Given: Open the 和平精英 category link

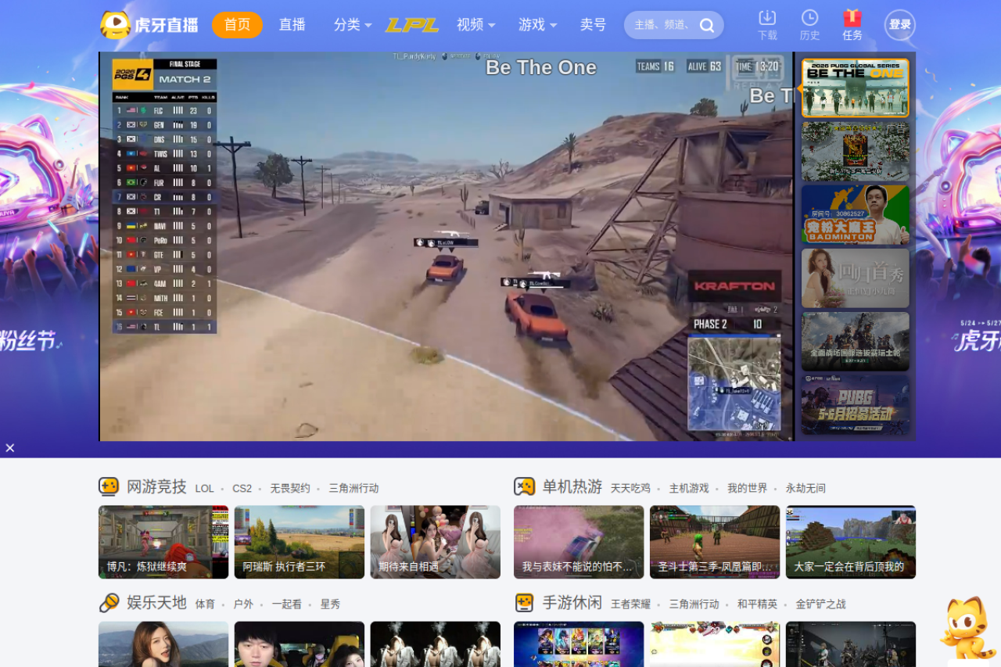Looking at the screenshot, I should (x=758, y=604).
